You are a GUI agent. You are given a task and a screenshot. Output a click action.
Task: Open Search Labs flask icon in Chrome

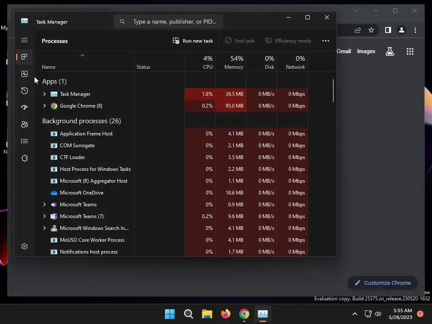click(x=389, y=51)
